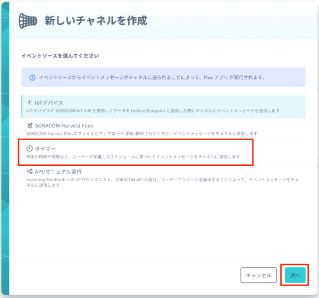Click the Incoming Webhook description text

click(162, 182)
